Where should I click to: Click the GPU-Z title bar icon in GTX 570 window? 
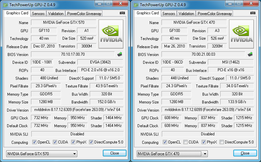coord(6,5)
